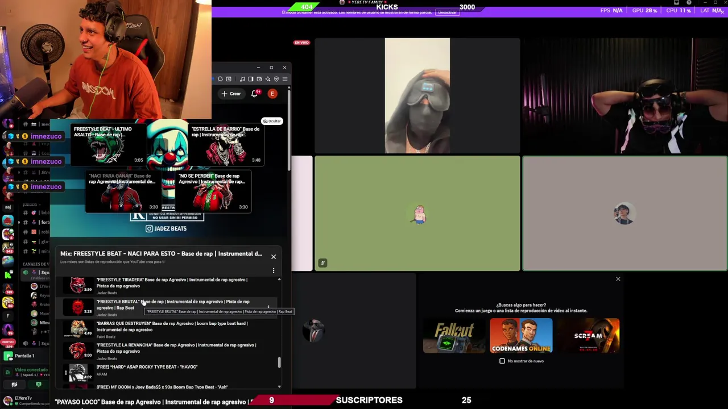This screenshot has height=409, width=728.
Task: Select the masked hooded user's video tile
Action: click(x=417, y=95)
